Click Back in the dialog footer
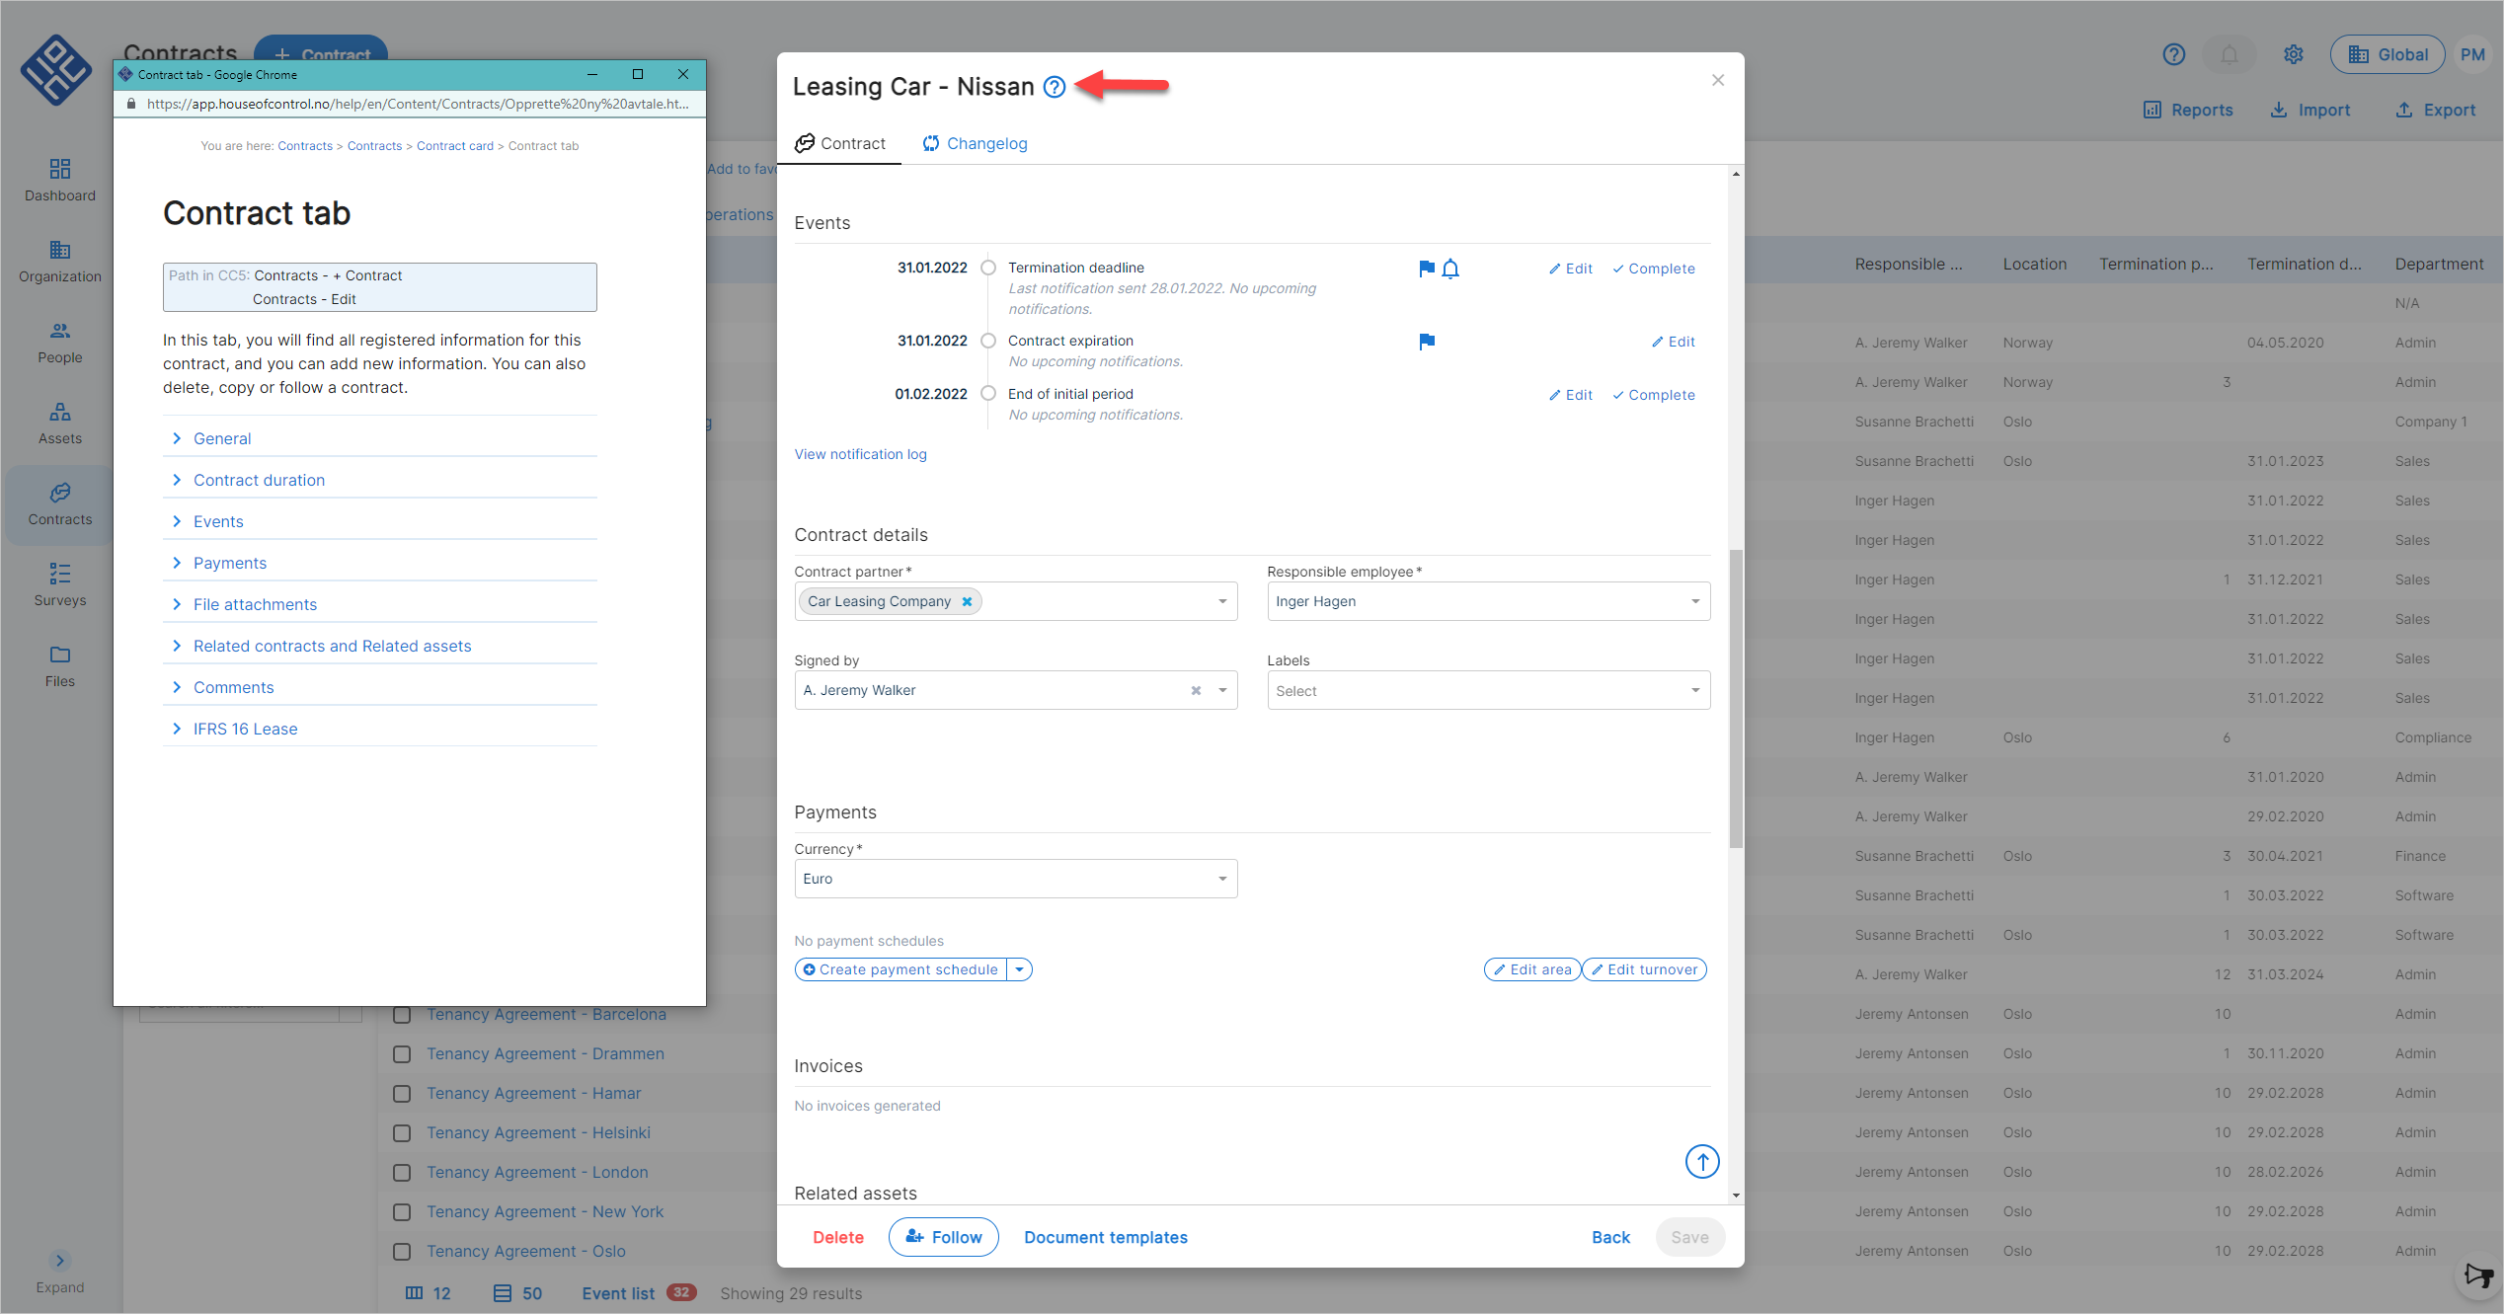2504x1314 pixels. pos(1610,1237)
